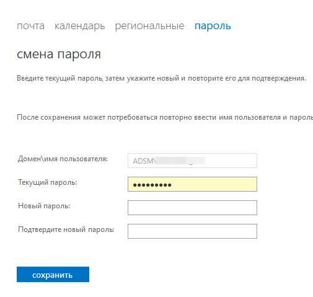Go to the региональные settings tab
This screenshot has width=313, height=297.
click(x=149, y=26)
